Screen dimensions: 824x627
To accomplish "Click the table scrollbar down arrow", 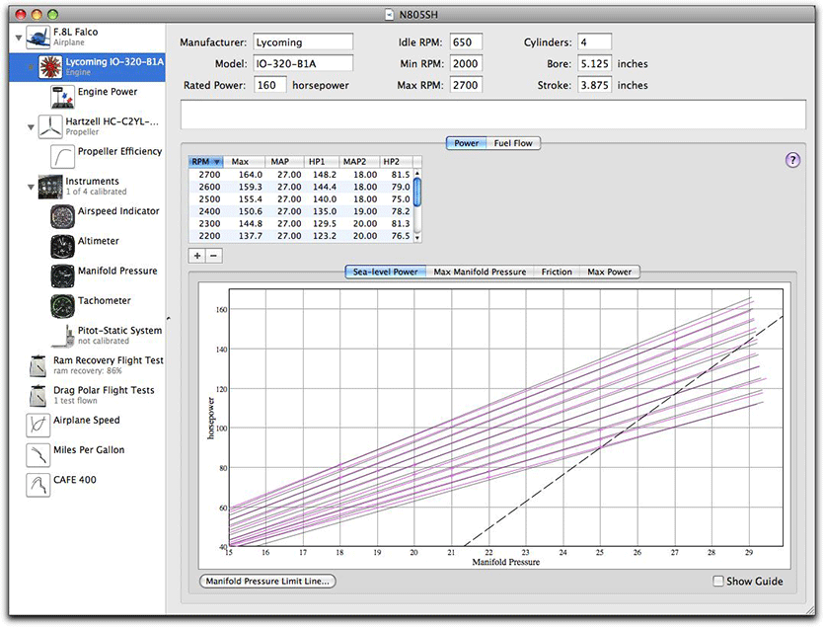I will tap(417, 238).
